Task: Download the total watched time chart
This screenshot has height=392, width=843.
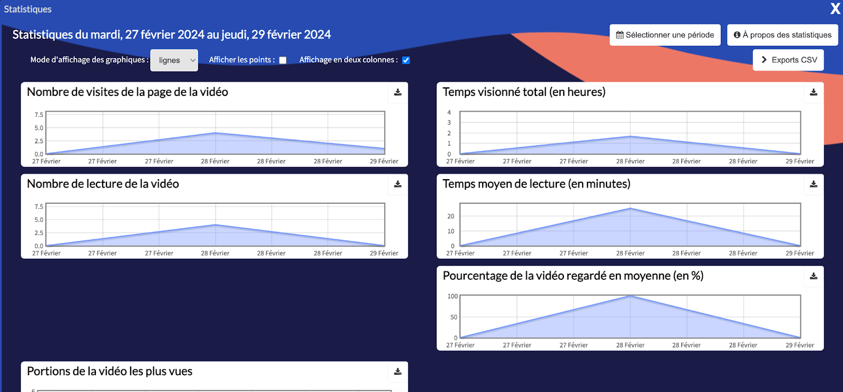Action: (x=813, y=92)
